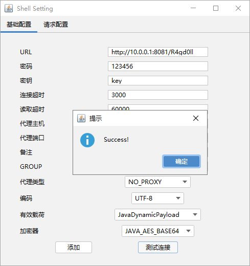This screenshot has width=250, height=266.
Task: Minimize the Shell Setting window
Action: (x=193, y=8)
